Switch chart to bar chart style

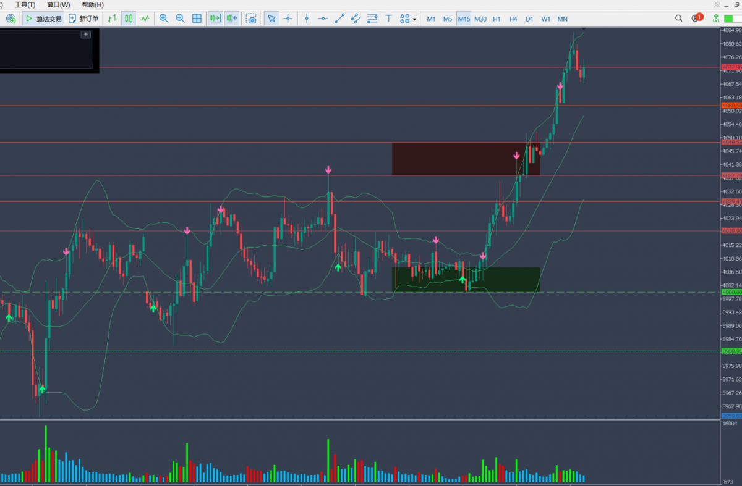(112, 19)
